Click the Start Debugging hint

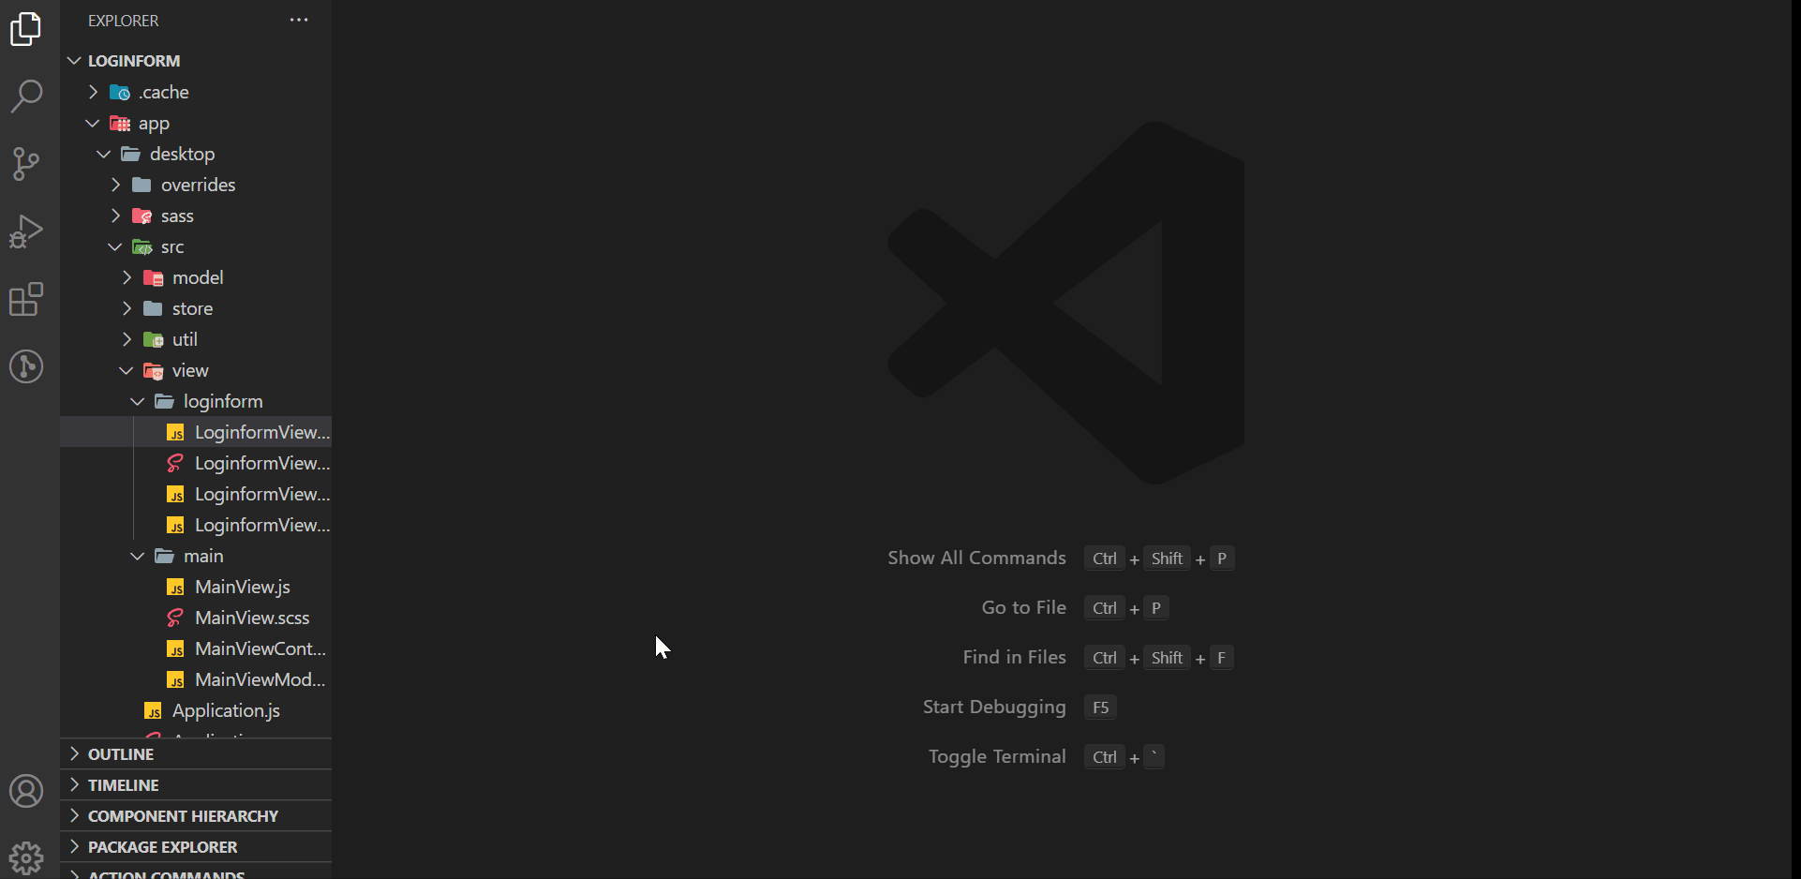(x=994, y=707)
